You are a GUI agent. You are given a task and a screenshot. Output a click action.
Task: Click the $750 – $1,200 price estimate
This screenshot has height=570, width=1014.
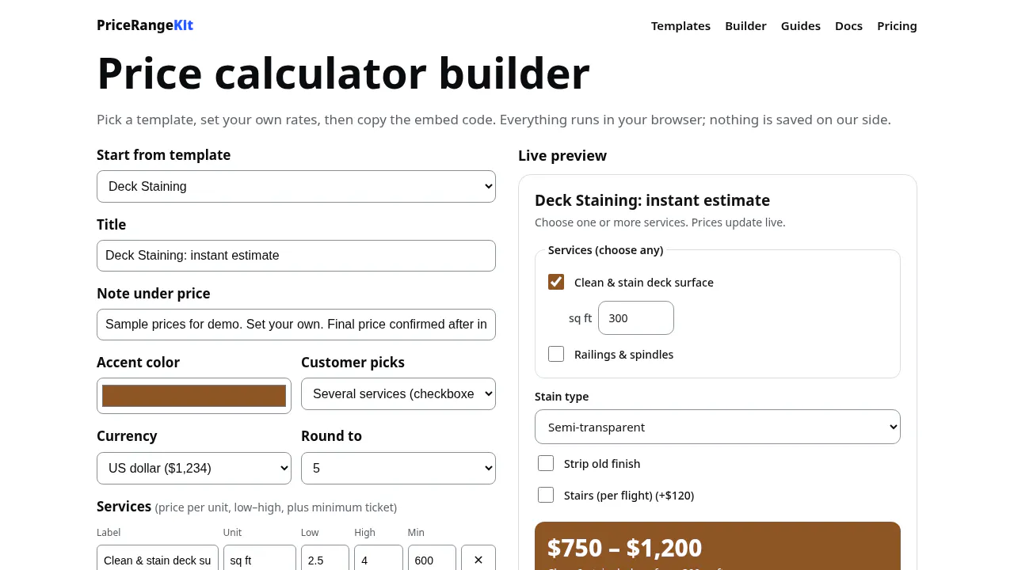(x=624, y=548)
